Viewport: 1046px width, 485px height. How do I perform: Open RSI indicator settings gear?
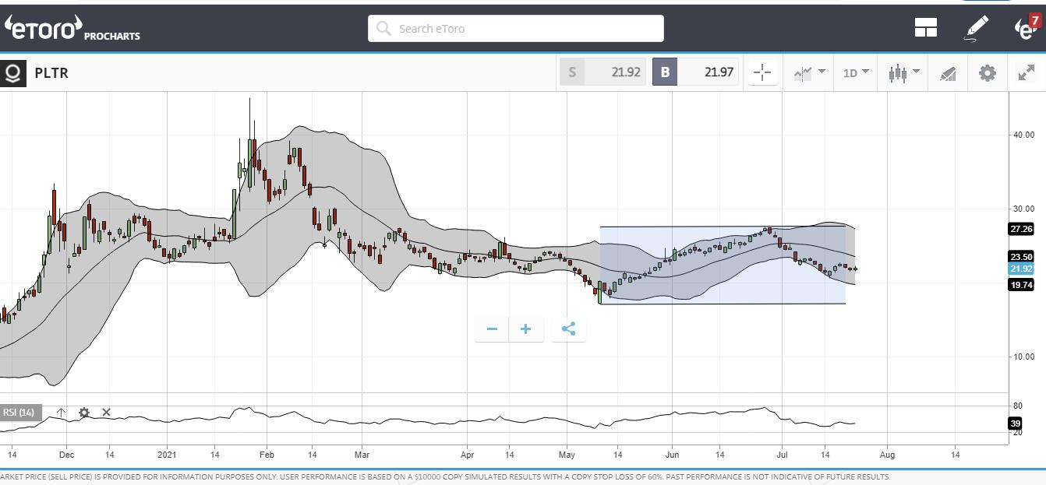click(x=84, y=413)
